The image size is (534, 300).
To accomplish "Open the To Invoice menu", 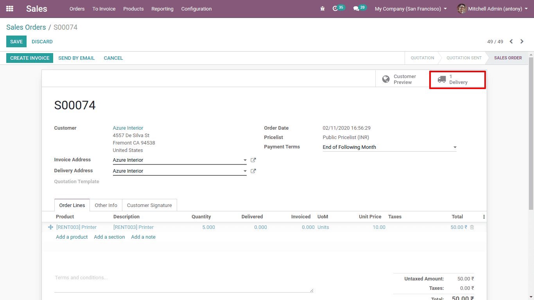I will tap(104, 9).
